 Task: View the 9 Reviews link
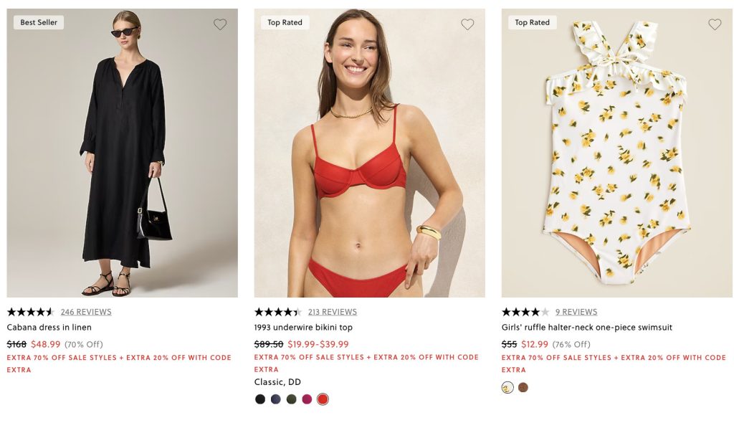tap(576, 312)
